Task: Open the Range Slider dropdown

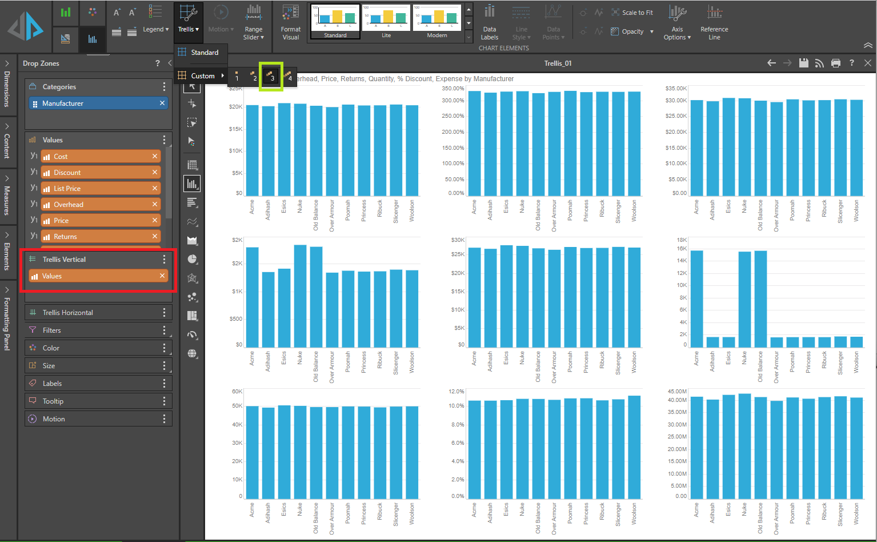Action: 254,22
